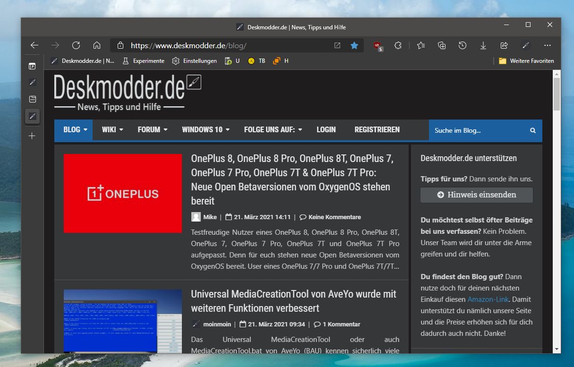Viewport: 574px width, 367px height.
Task: View site info via the lock icon
Action: pos(120,45)
